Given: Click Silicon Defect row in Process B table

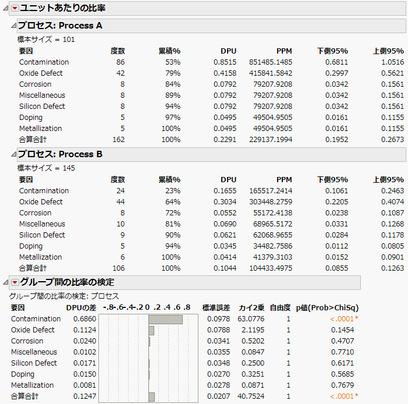Looking at the screenshot, I should pyautogui.click(x=211, y=235).
